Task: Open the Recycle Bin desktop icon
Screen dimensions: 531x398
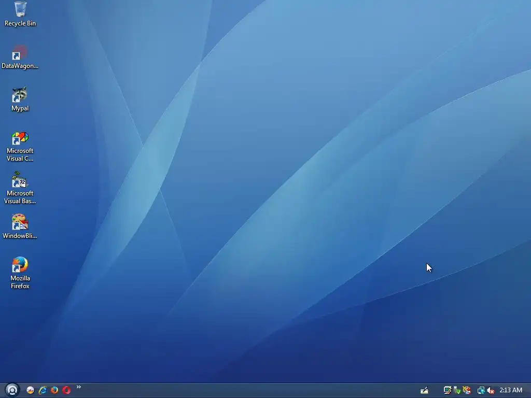Action: click(20, 13)
